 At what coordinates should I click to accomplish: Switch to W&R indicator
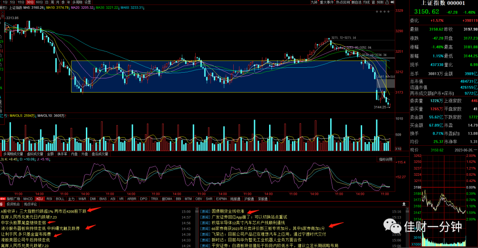pos(82,199)
